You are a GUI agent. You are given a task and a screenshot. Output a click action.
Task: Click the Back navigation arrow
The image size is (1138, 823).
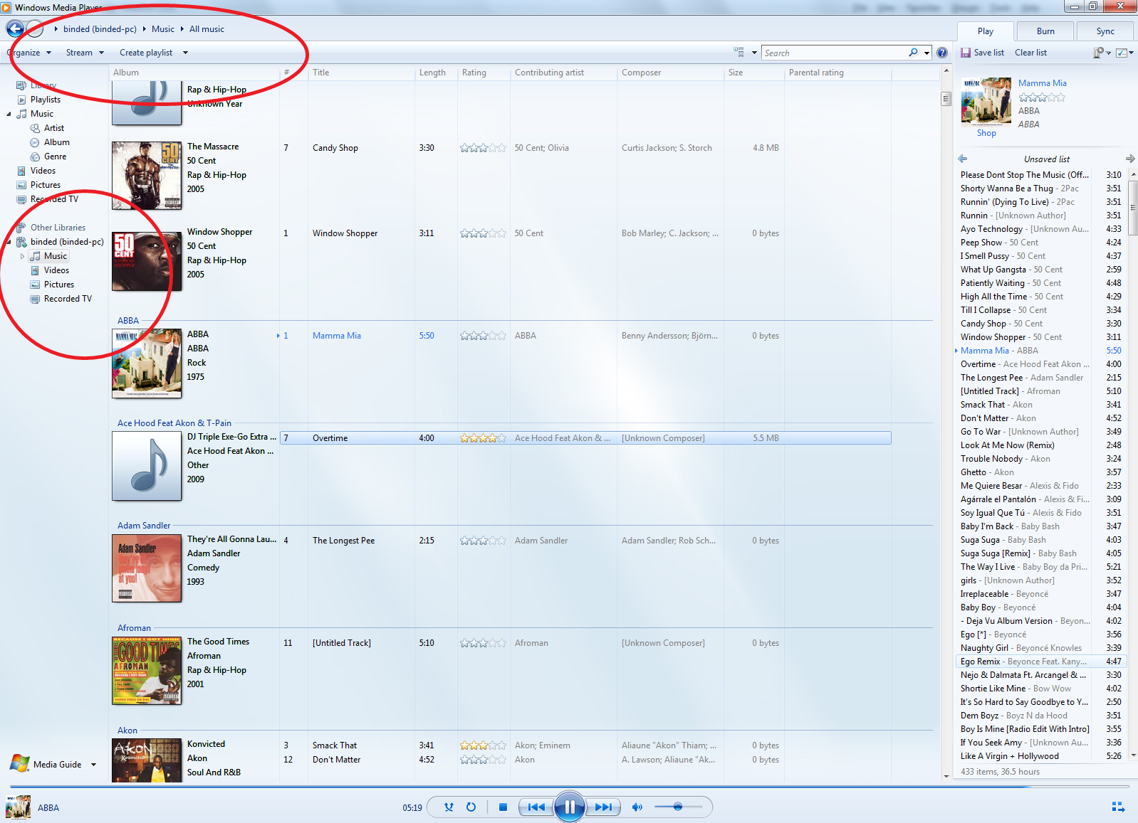point(15,29)
